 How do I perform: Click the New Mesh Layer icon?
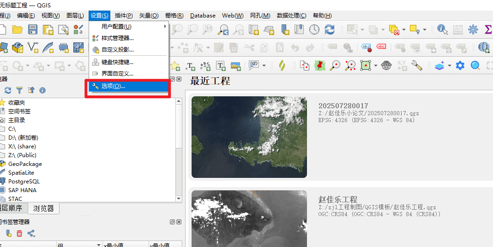click(78, 47)
